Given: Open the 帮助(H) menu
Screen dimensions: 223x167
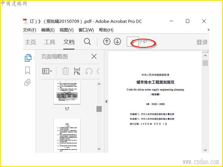Looking at the screenshot, I should point(106,30).
